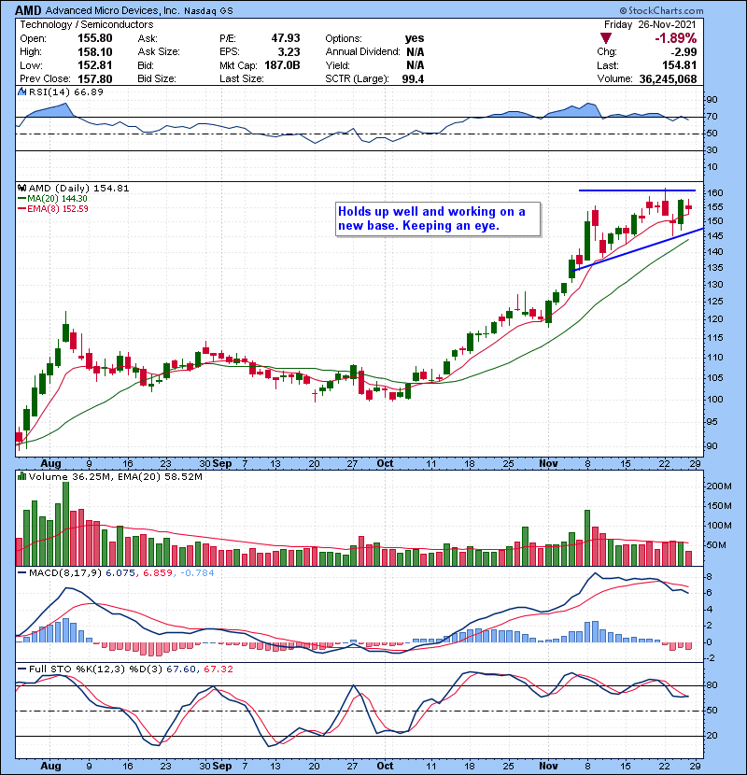Click the SCTR (Large) value 99.4
This screenshot has width=747, height=775.
pyautogui.click(x=413, y=78)
